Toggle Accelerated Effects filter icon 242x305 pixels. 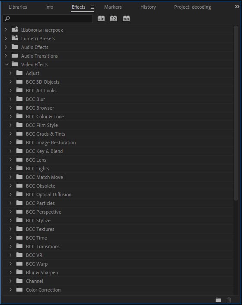[x=101, y=19]
